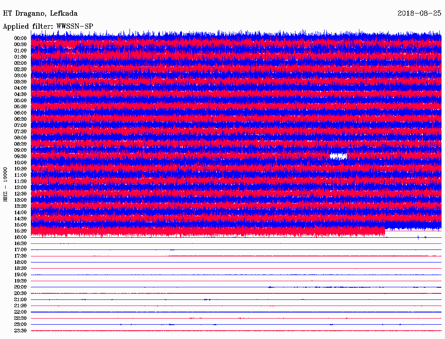The height and width of the screenshot is (339, 445).
Task: Click the 03:30 time label
Action: pyautogui.click(x=20, y=82)
